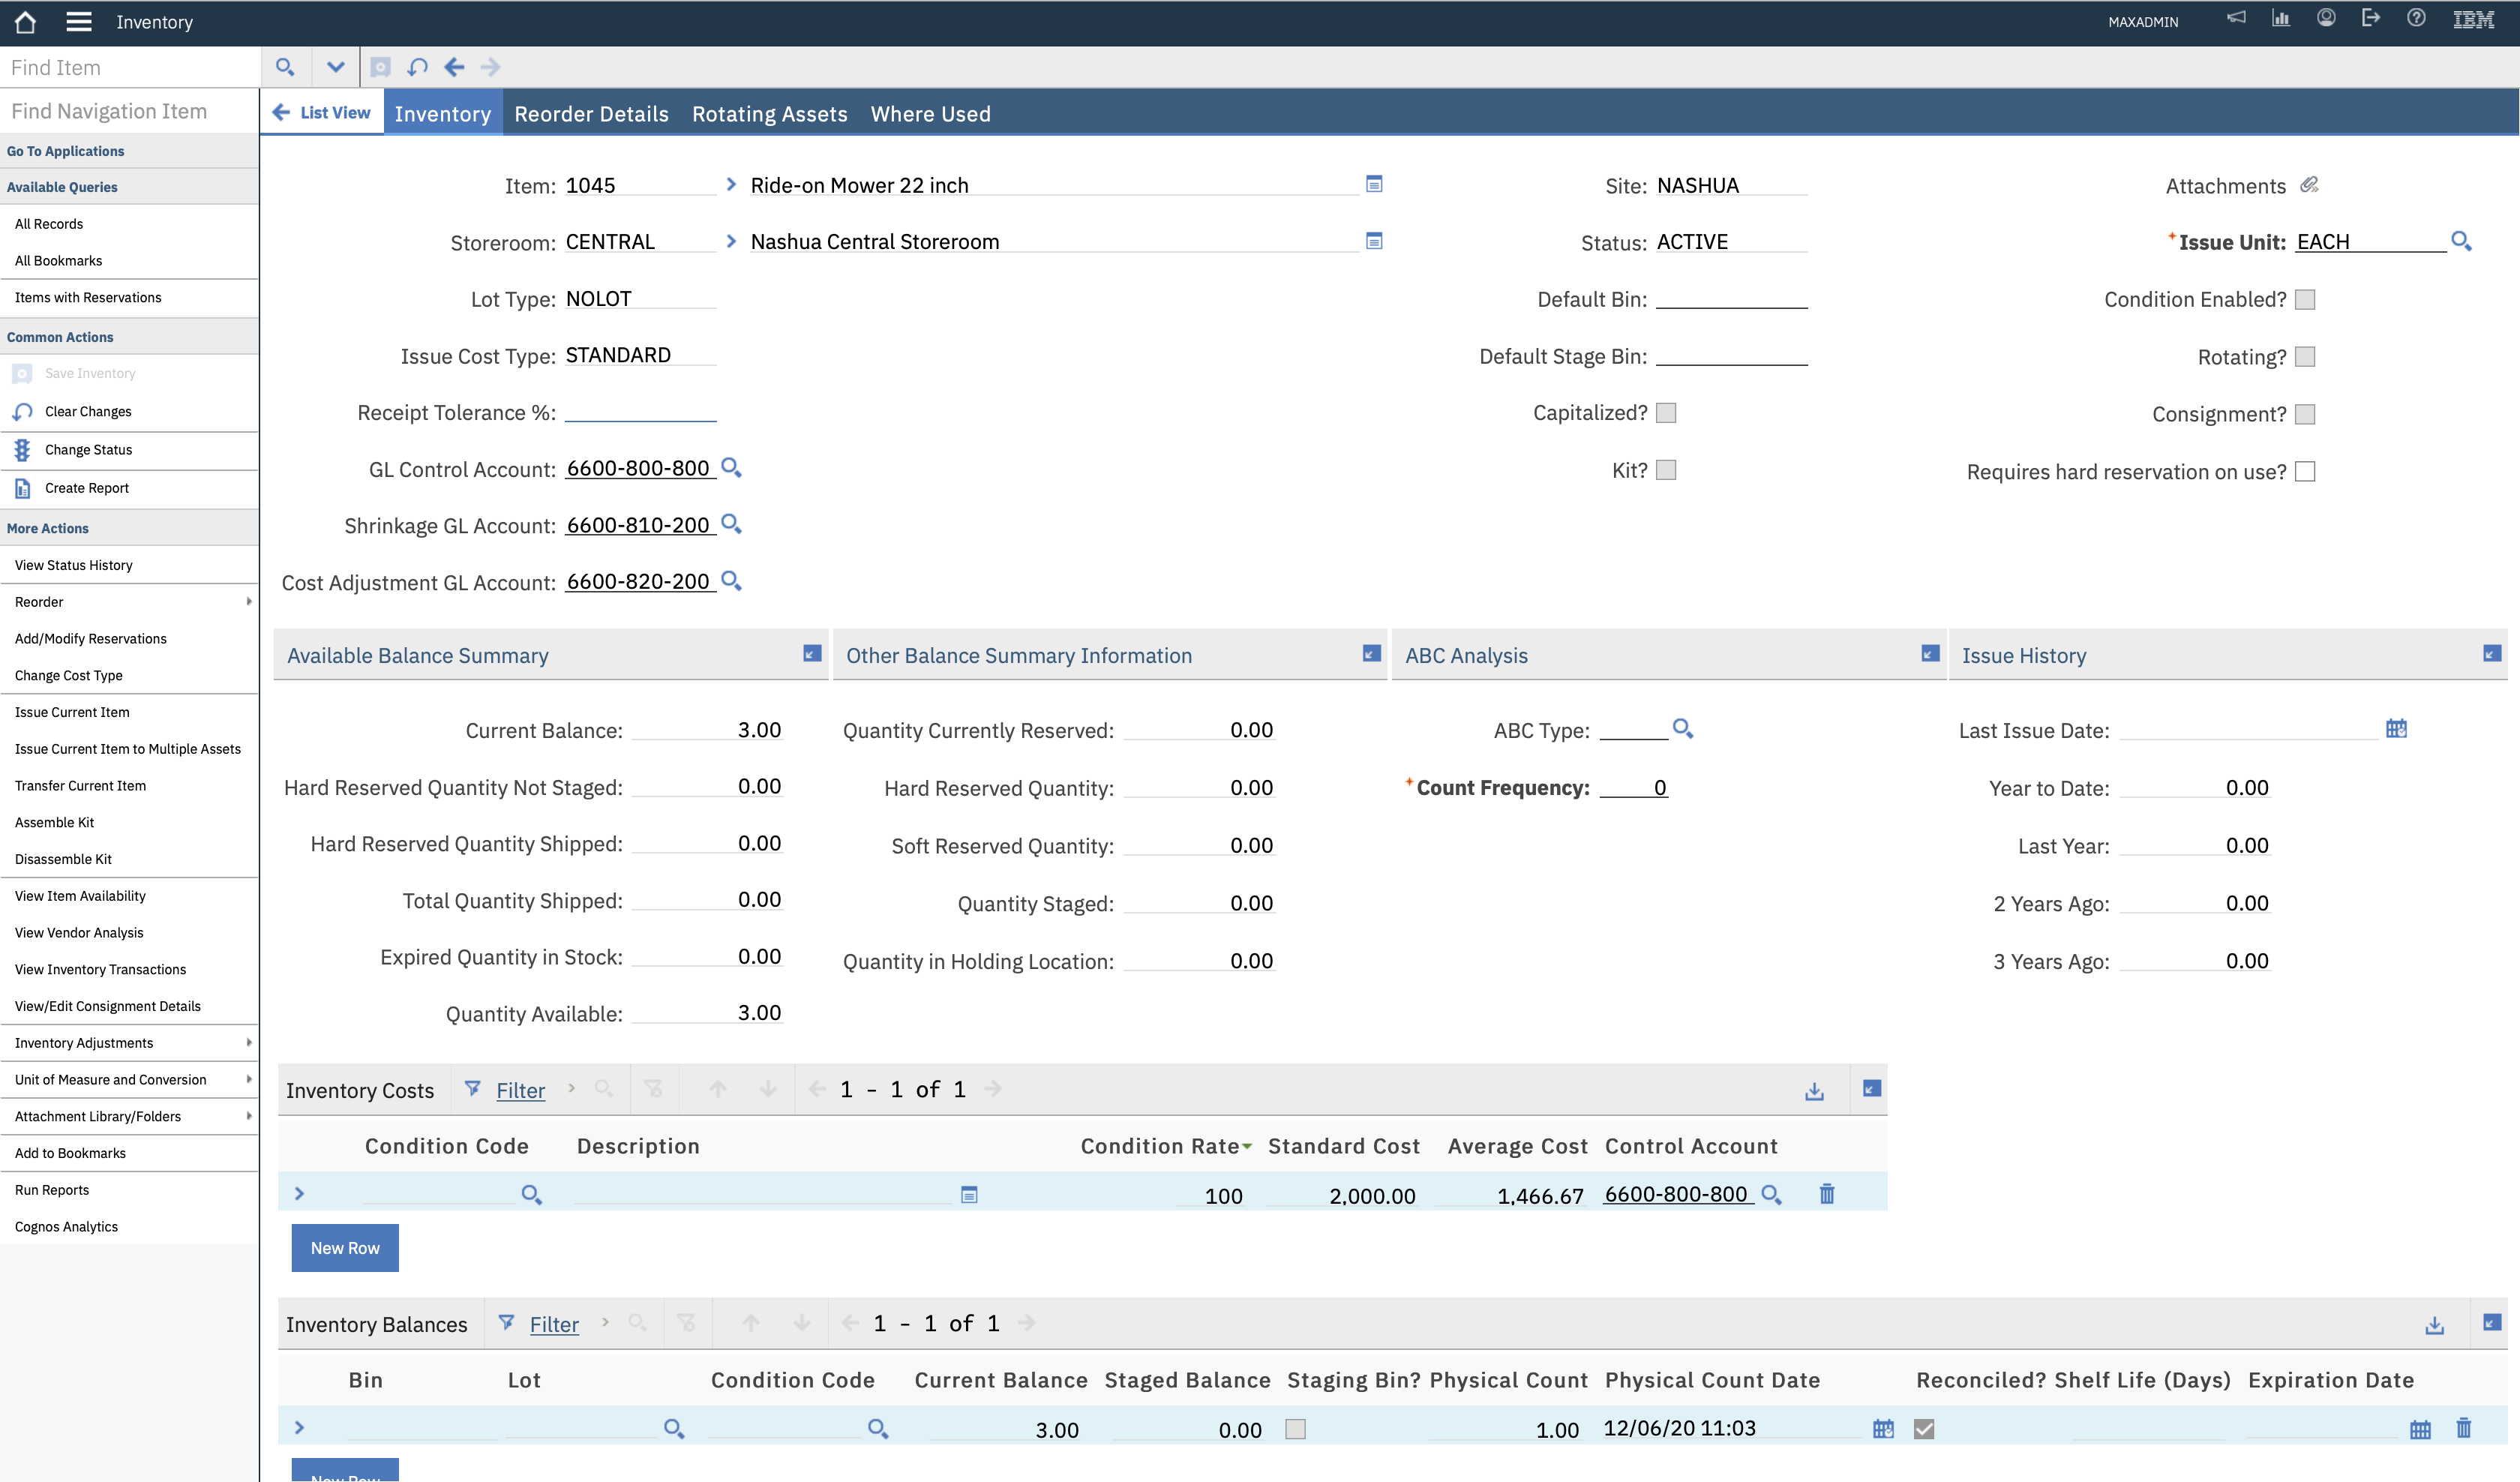The image size is (2520, 1482).
Task: Open the 6600-810-200 Shrinkage GL Account link
Action: pos(637,524)
